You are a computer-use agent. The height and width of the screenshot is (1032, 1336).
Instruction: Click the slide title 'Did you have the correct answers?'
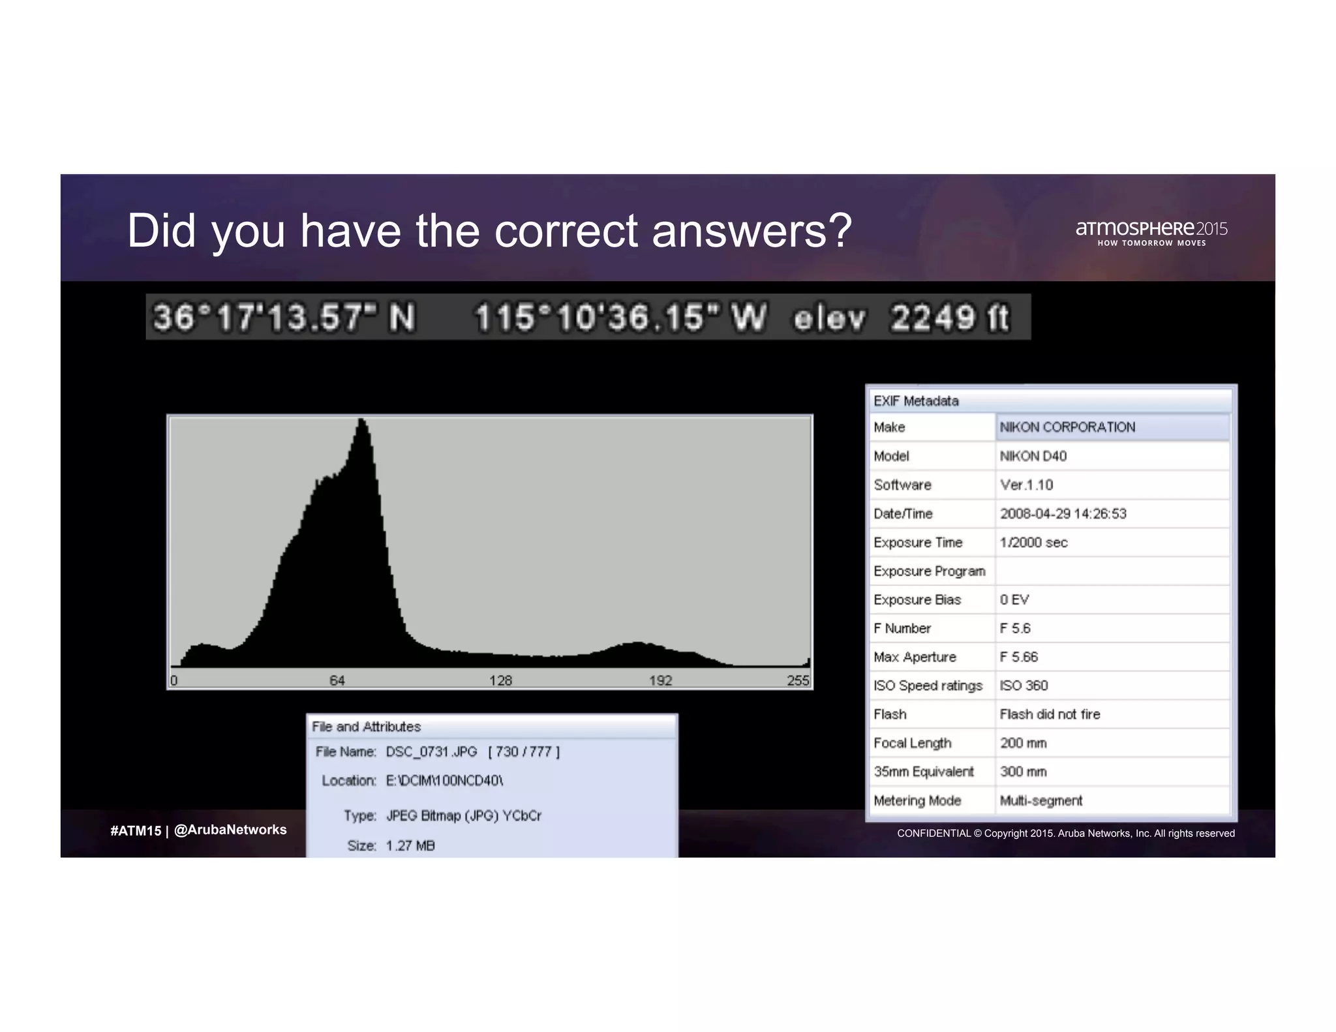[x=489, y=231]
